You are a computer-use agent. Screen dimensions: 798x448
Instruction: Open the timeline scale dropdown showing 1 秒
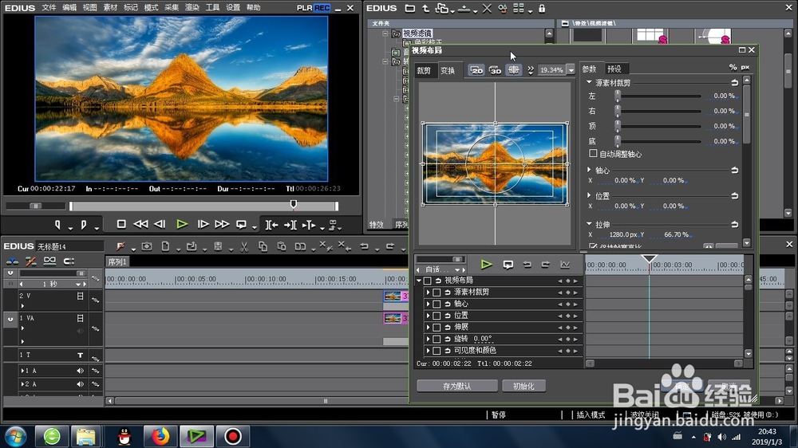point(78,285)
